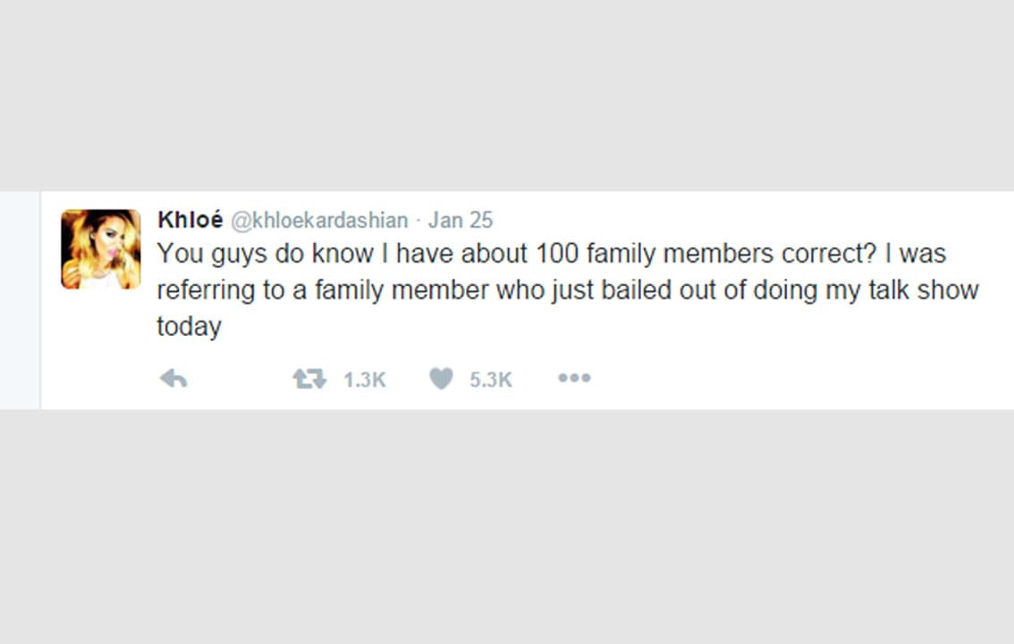Expand the tweet options via the ellipsis
Image resolution: width=1014 pixels, height=644 pixels.
click(x=573, y=378)
